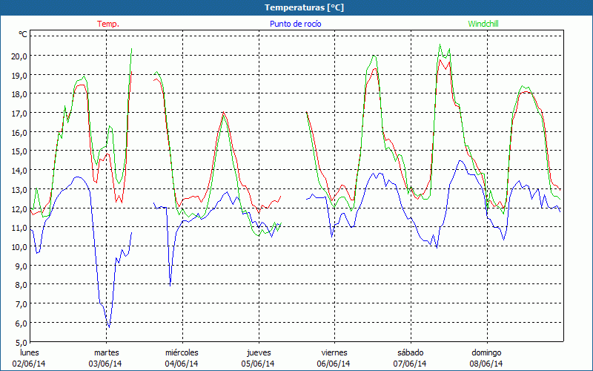This screenshot has width=593, height=371.
Task: Click the 08/06/14 date label
Action: click(x=486, y=364)
